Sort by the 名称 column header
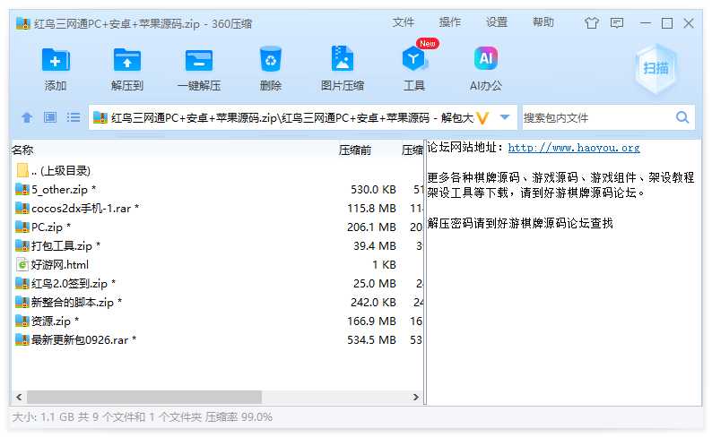The width and height of the screenshot is (712, 437). pos(22,150)
